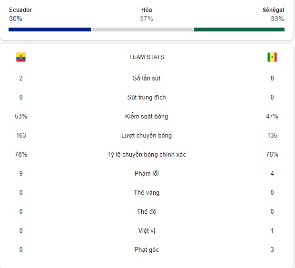This screenshot has width=295, height=268.
Task: Click Senegal's 47% possession value
Action: point(272,116)
